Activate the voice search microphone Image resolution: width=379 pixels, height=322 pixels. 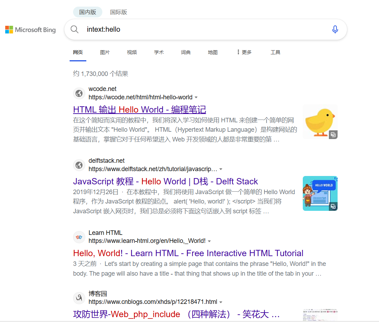coord(335,30)
